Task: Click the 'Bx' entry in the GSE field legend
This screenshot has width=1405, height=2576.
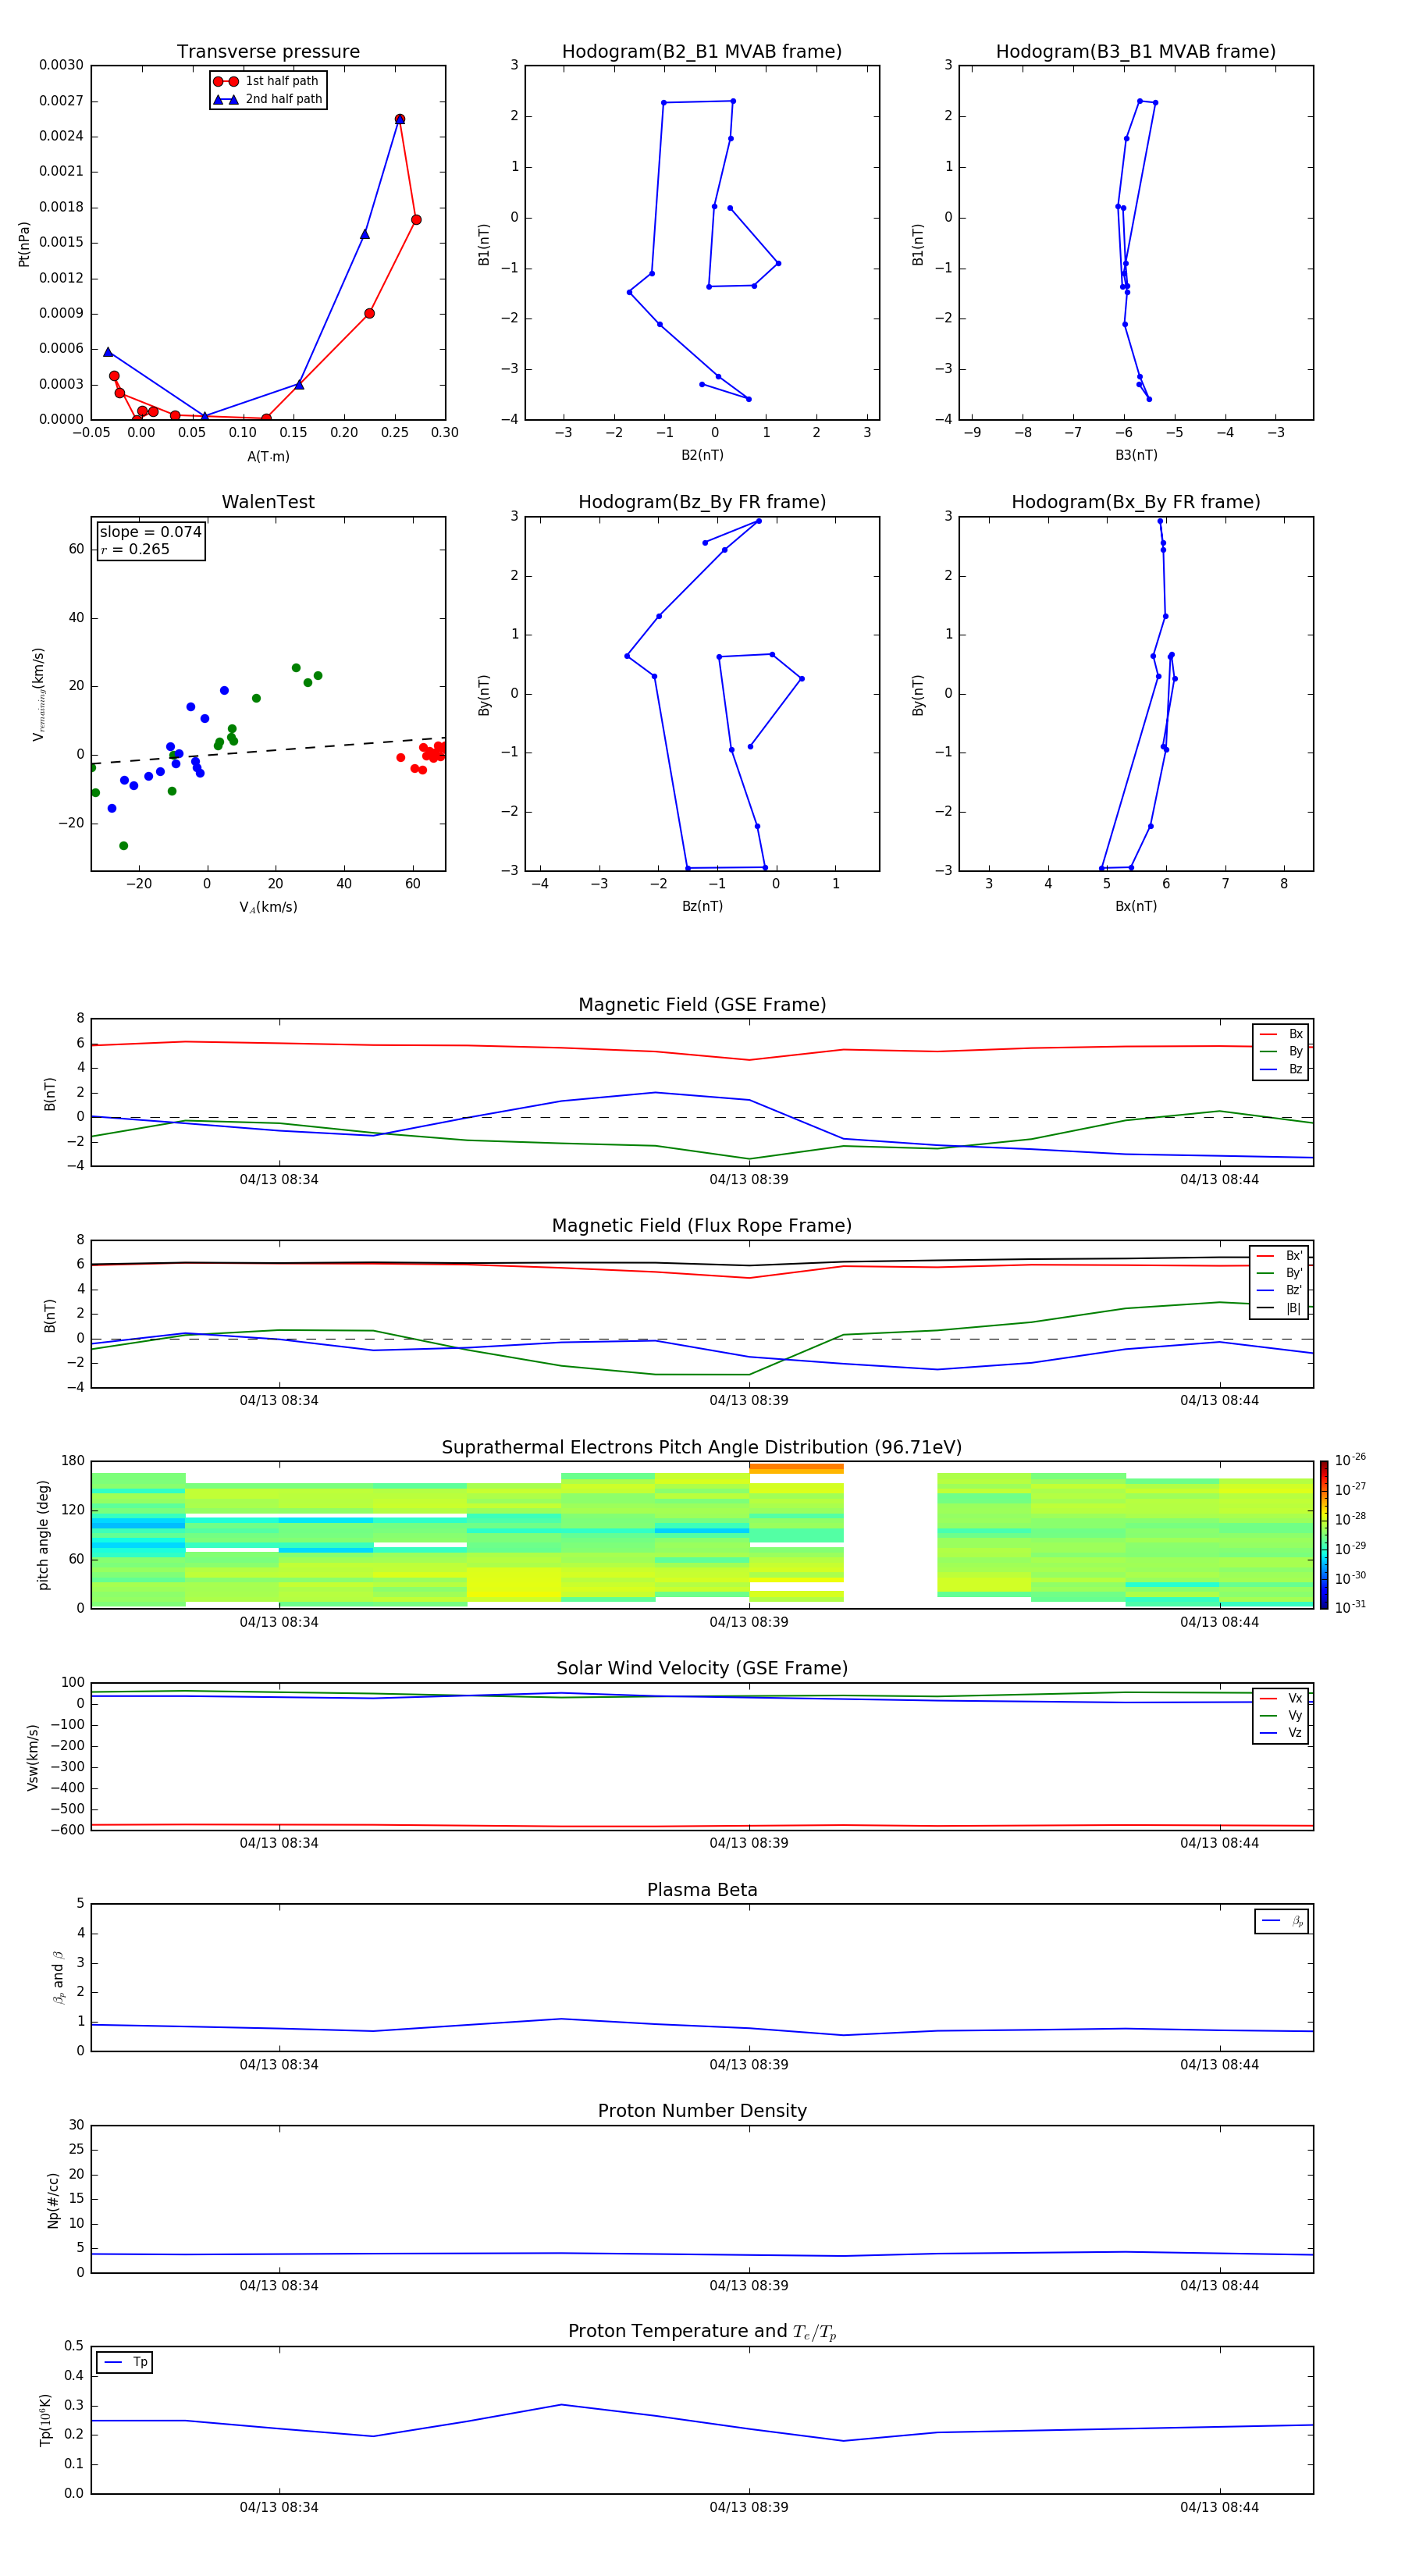Action: (x=1281, y=1035)
